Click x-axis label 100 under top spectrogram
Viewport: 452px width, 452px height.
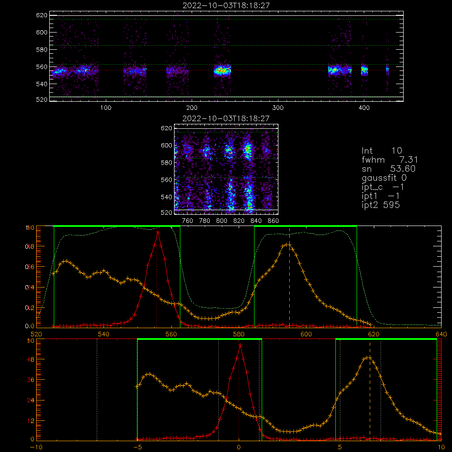[x=106, y=108]
